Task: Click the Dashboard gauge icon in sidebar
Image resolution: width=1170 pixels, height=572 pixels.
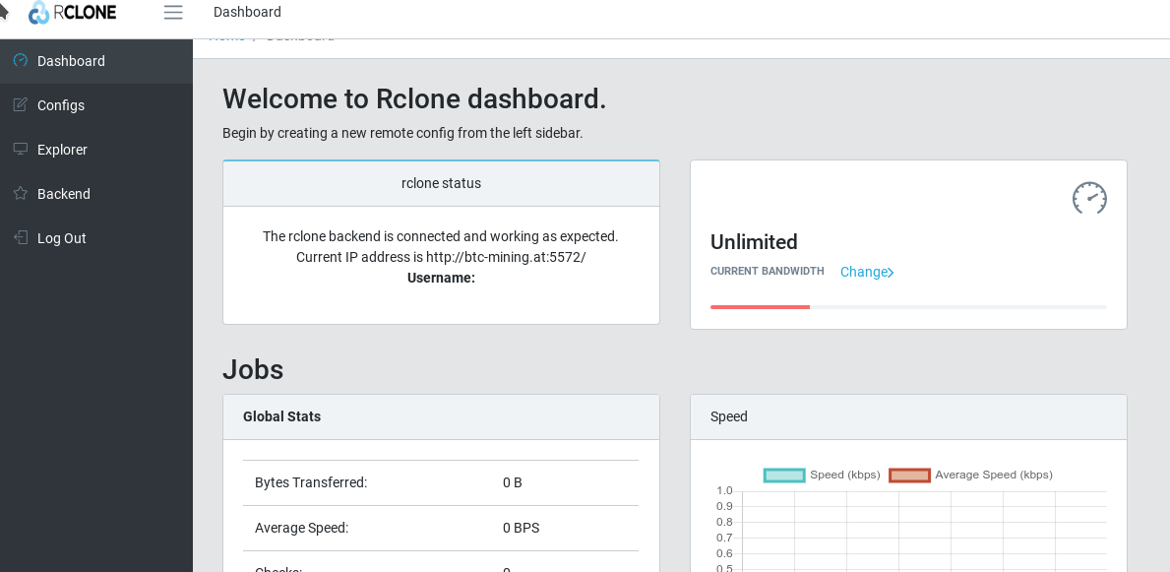Action: tap(21, 60)
